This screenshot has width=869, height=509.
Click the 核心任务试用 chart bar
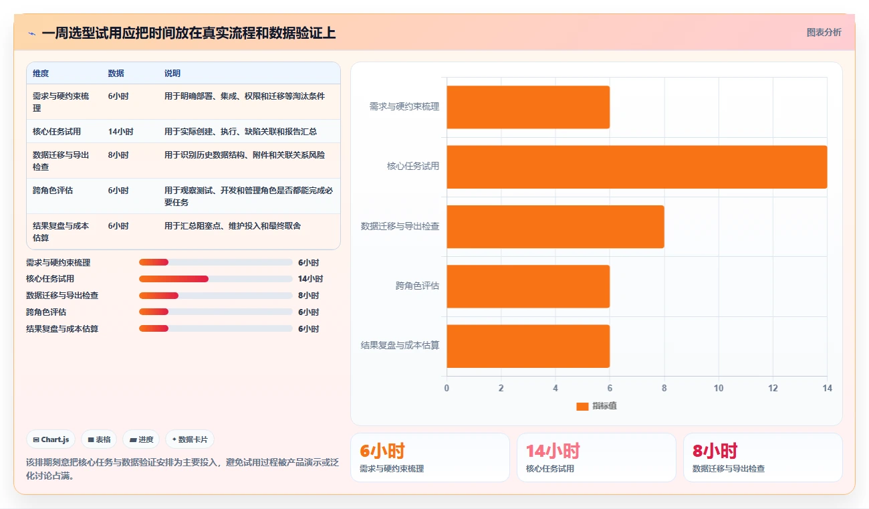[637, 167]
